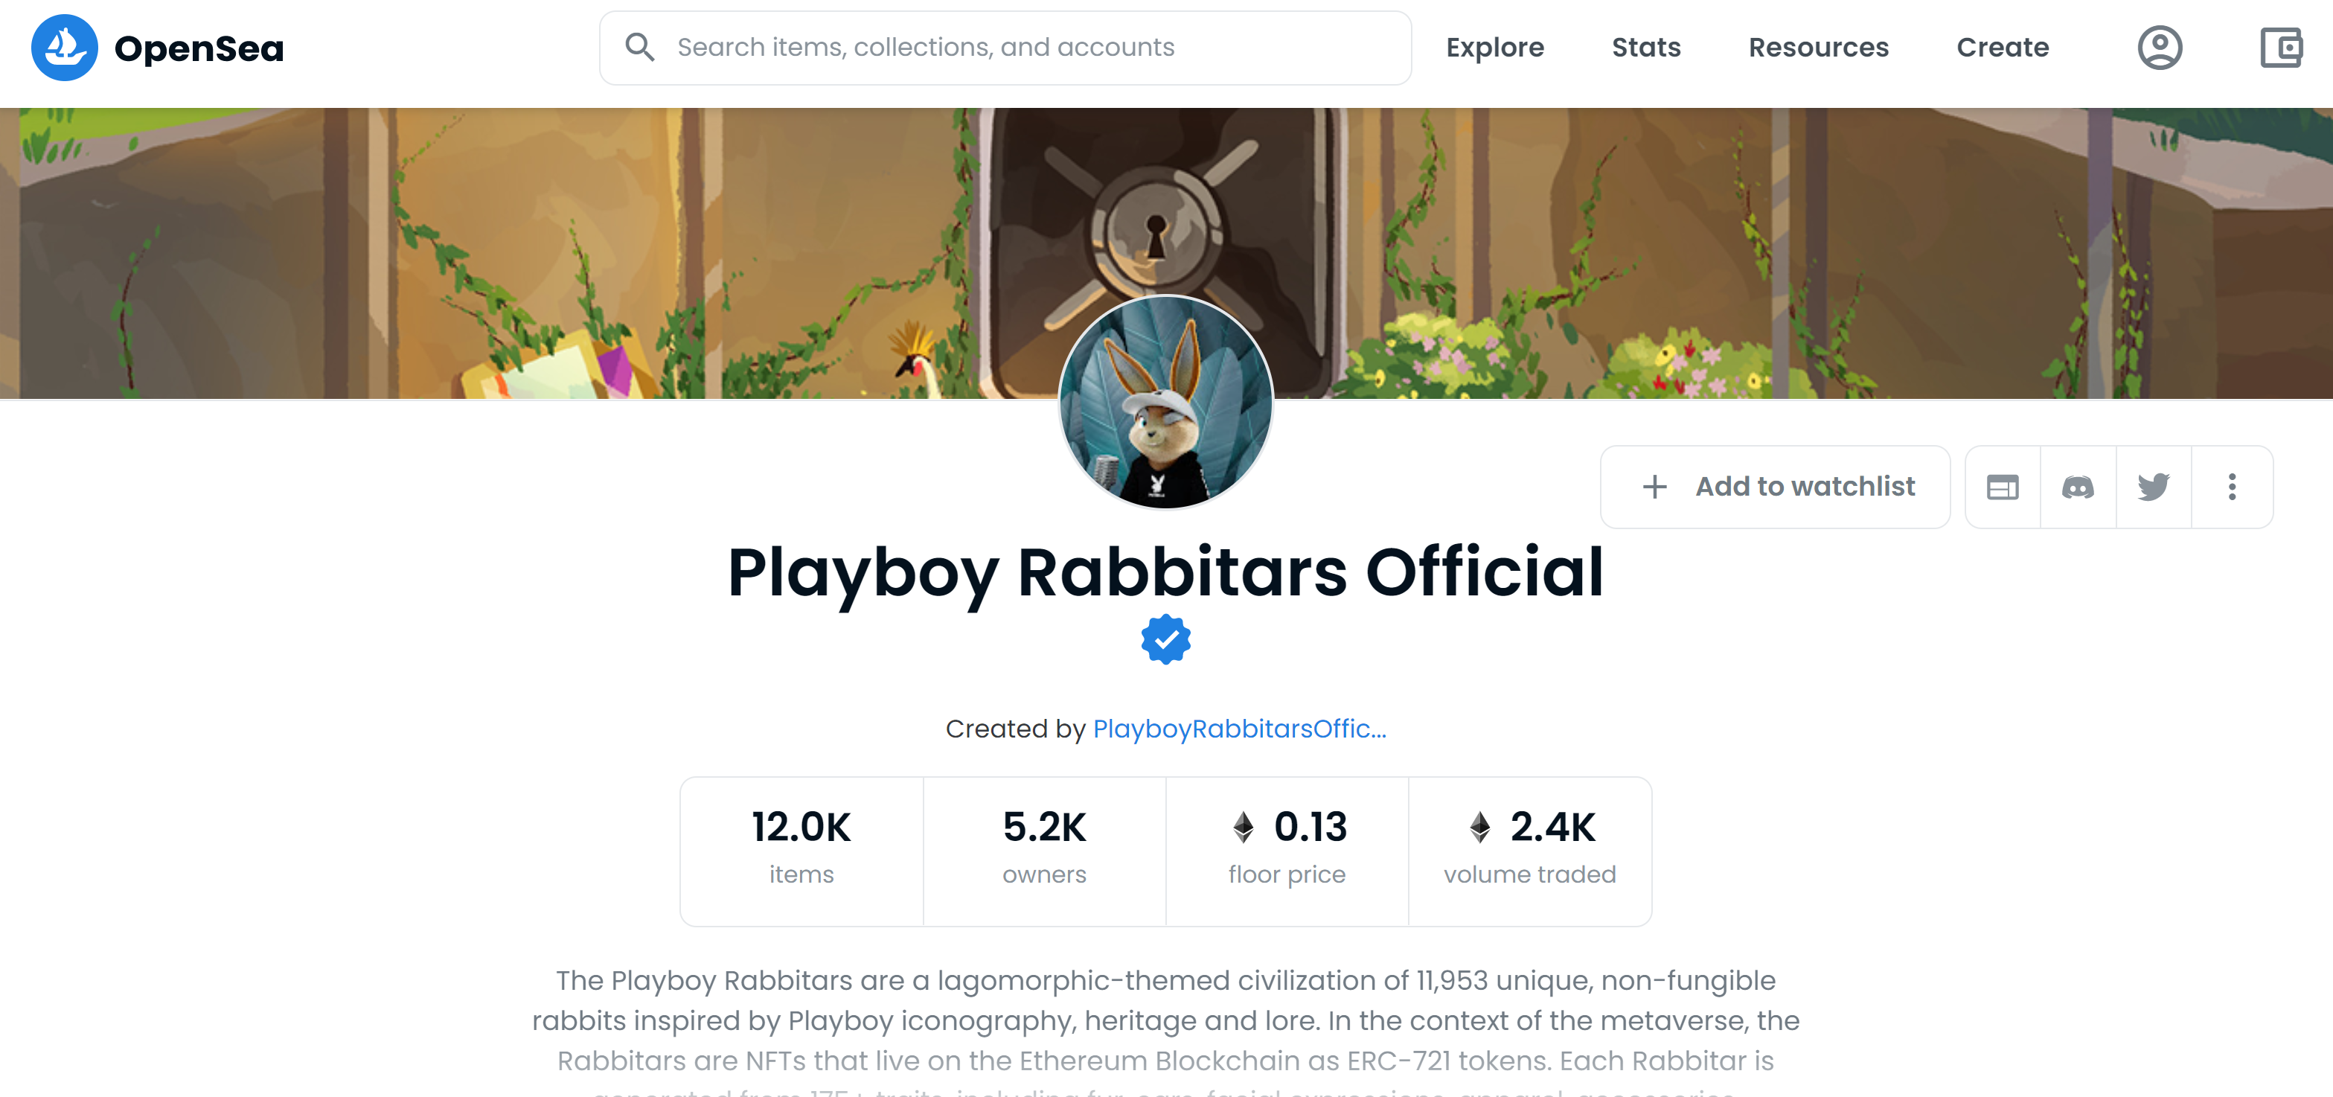Click the Rabbitar collection profile picture

pyautogui.click(x=1165, y=402)
